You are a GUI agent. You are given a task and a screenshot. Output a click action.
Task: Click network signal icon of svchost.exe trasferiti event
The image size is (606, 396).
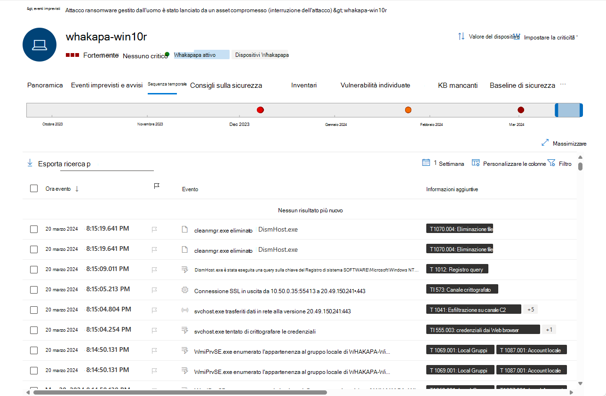pyautogui.click(x=185, y=310)
